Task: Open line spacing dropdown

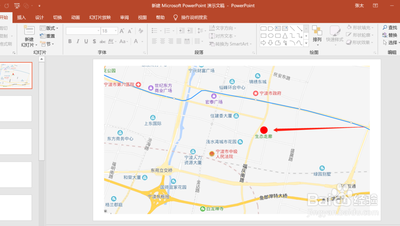Action: coord(202,31)
